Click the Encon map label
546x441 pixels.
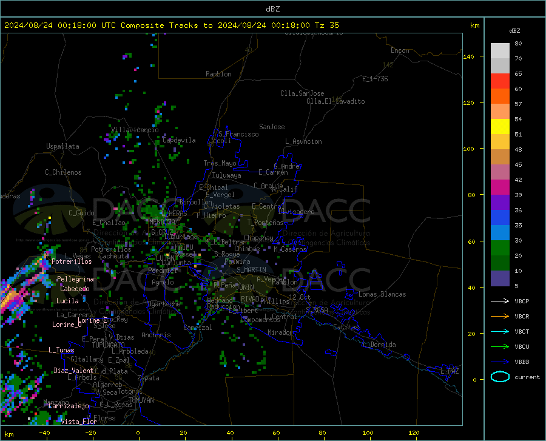(x=400, y=50)
